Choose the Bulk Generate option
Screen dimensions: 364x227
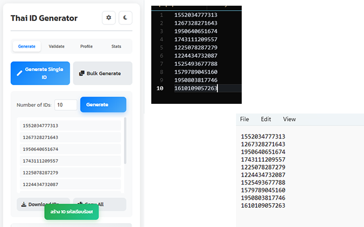click(x=102, y=73)
